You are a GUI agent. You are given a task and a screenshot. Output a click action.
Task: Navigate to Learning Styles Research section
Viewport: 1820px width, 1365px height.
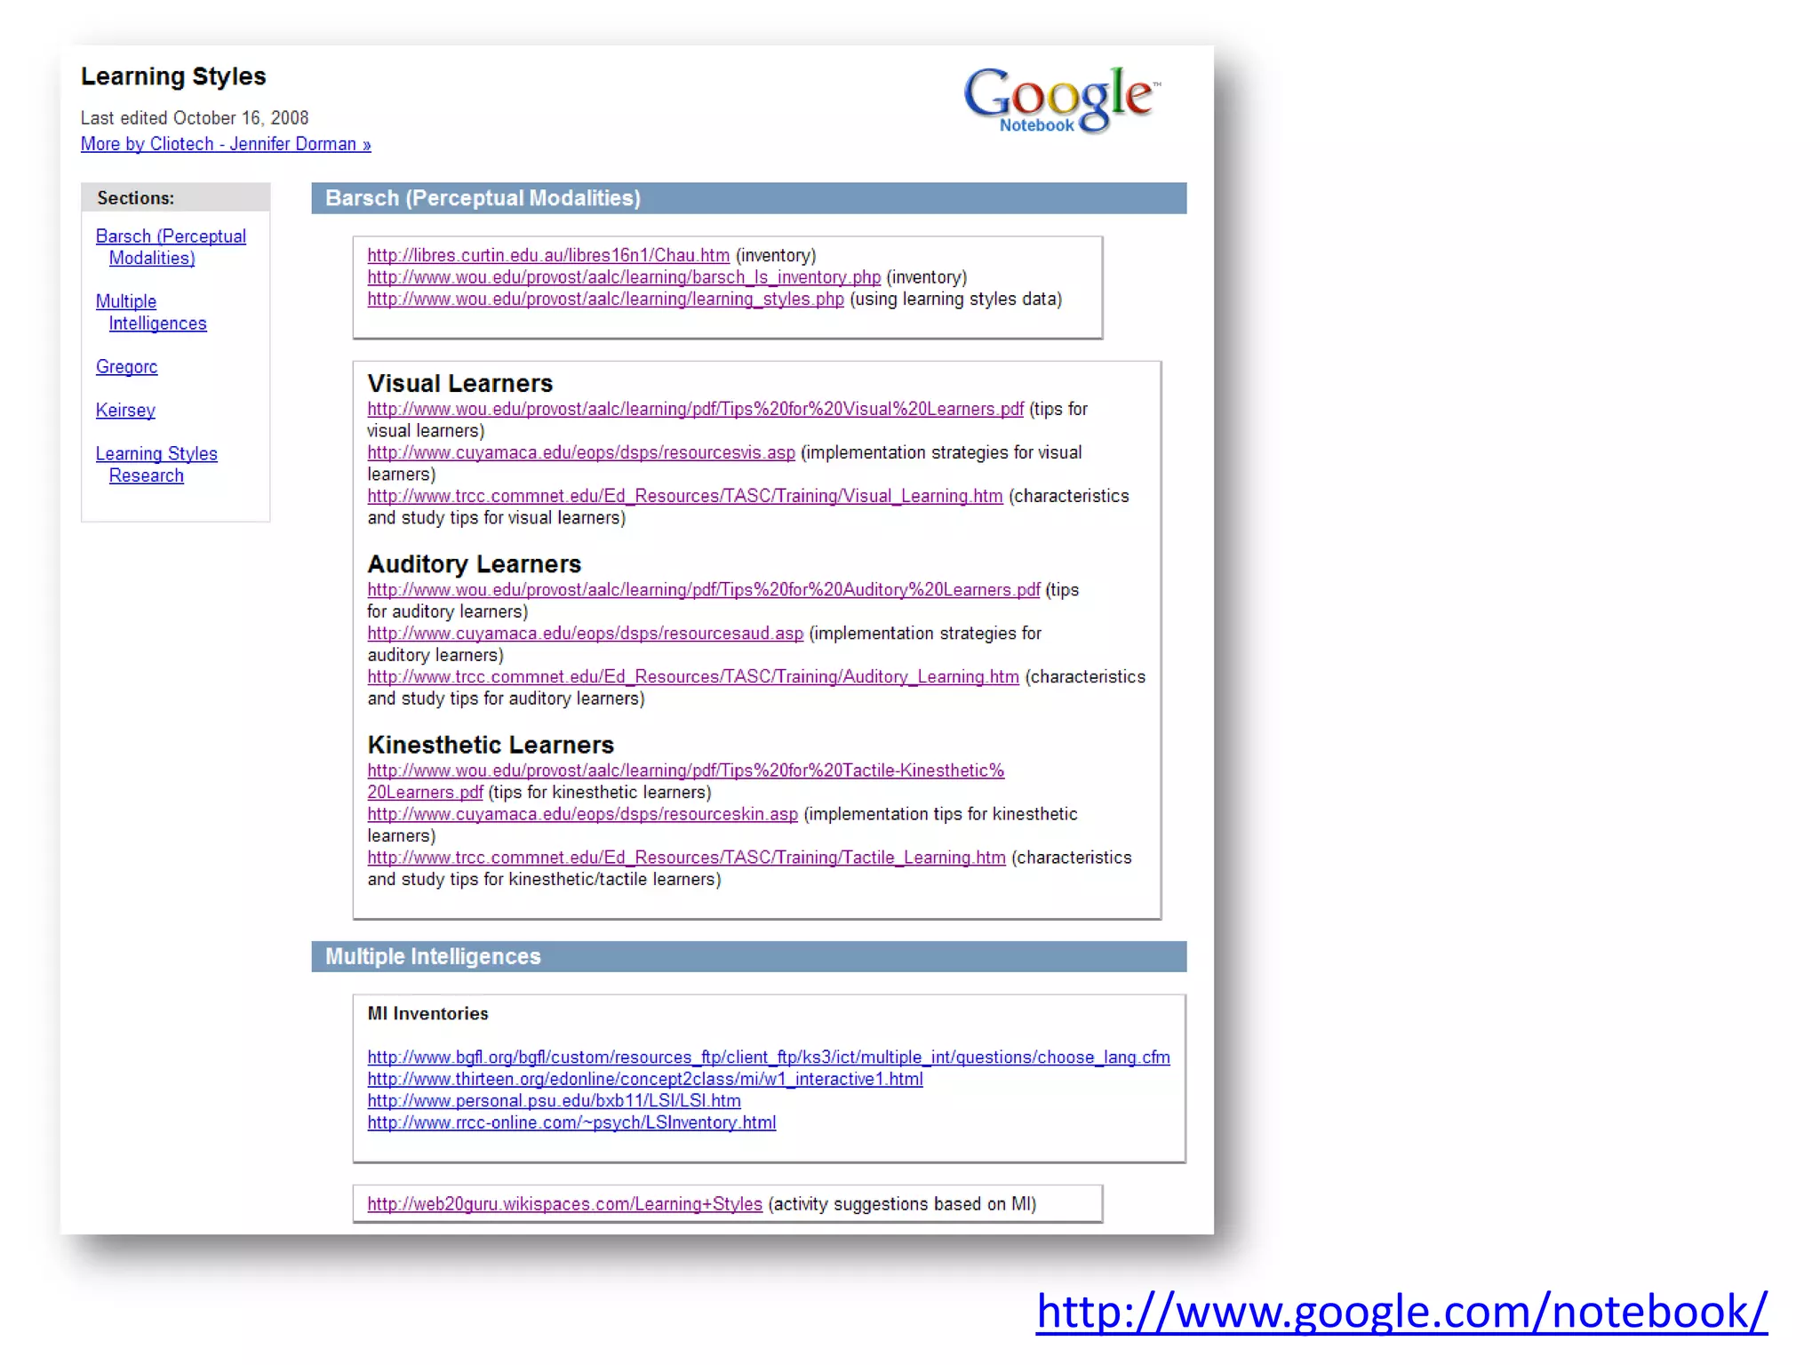156,454
